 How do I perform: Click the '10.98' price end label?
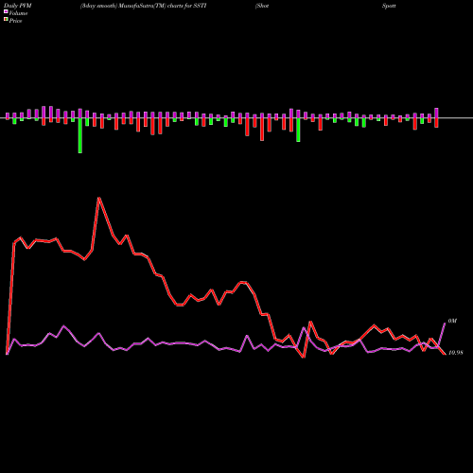pos(455,353)
